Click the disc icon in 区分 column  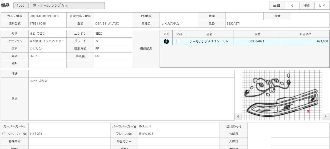[x=166, y=42]
